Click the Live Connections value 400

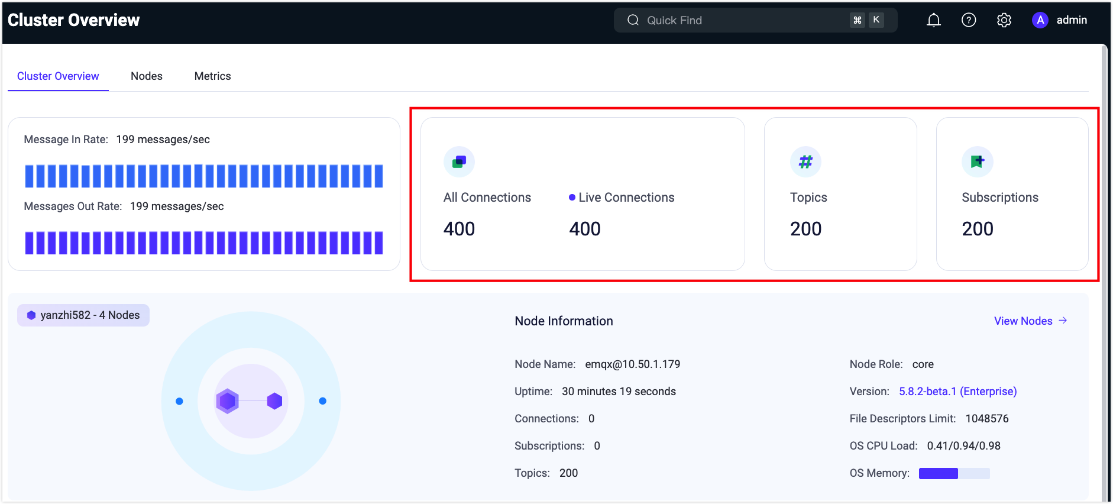point(585,229)
